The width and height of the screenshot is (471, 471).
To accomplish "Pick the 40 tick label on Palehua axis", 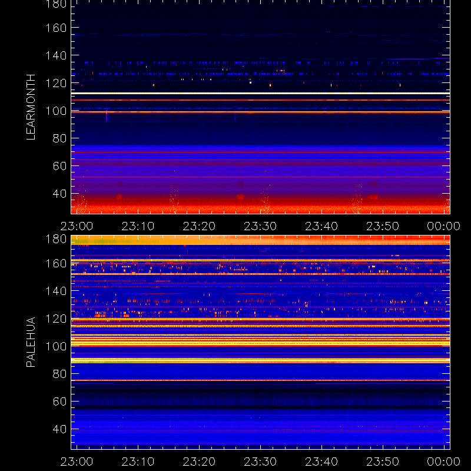I will pos(59,429).
